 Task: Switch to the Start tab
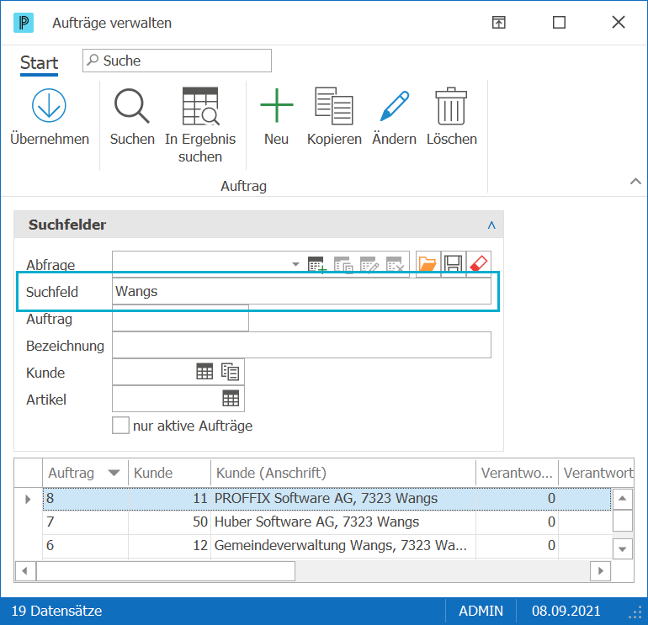[x=40, y=63]
